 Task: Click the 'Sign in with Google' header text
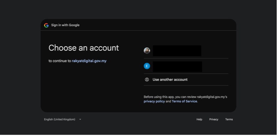65,25
